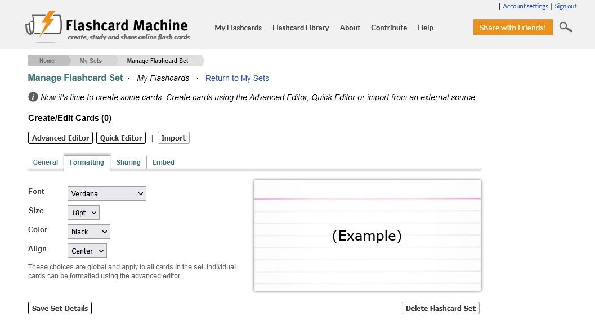Click the (Example) preview card

click(x=368, y=236)
